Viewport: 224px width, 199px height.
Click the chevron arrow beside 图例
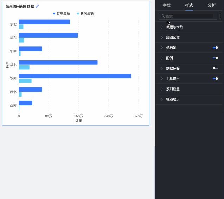(x=162, y=58)
